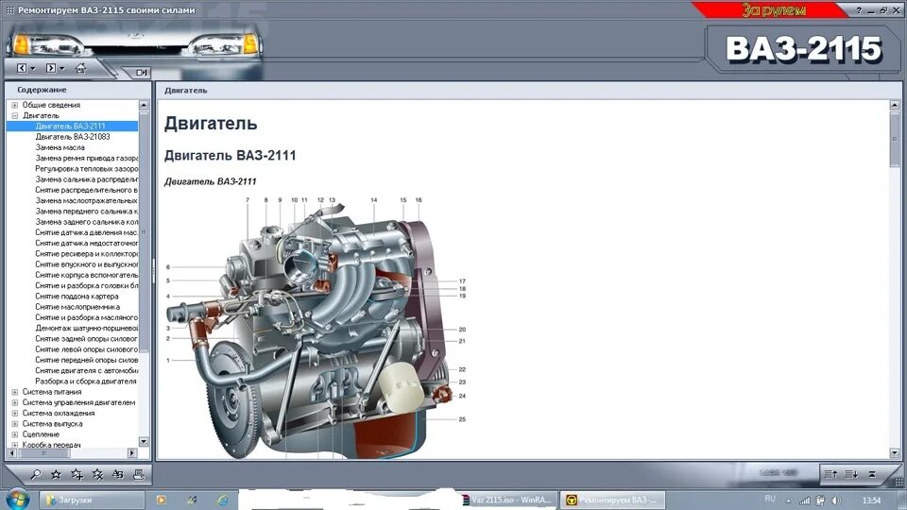The width and height of the screenshot is (907, 510).
Task: Click the contents tree vertical scrollbar thumb
Action: (x=144, y=231)
